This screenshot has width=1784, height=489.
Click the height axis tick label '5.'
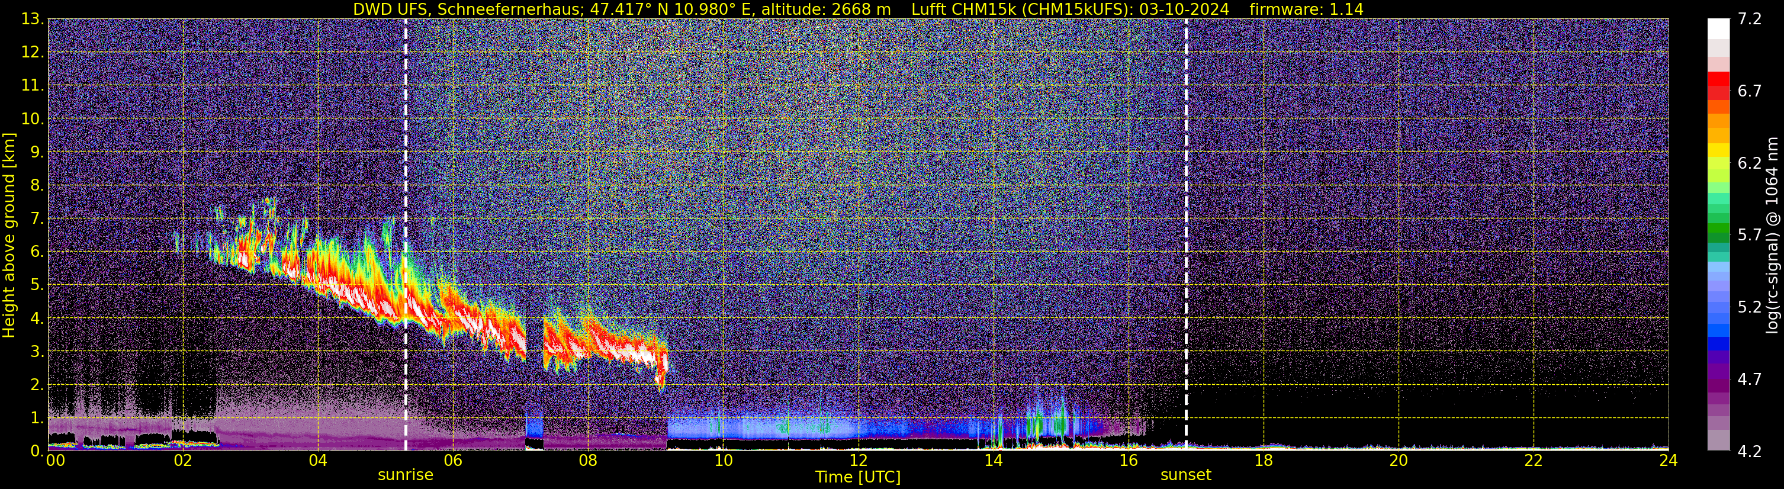[37, 285]
